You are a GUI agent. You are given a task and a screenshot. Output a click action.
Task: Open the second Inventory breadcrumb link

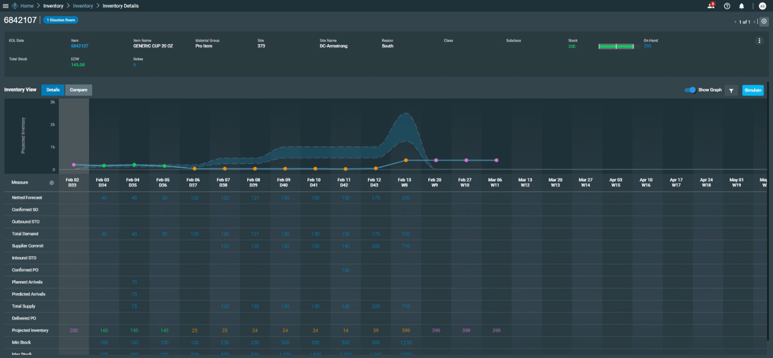[83, 6]
